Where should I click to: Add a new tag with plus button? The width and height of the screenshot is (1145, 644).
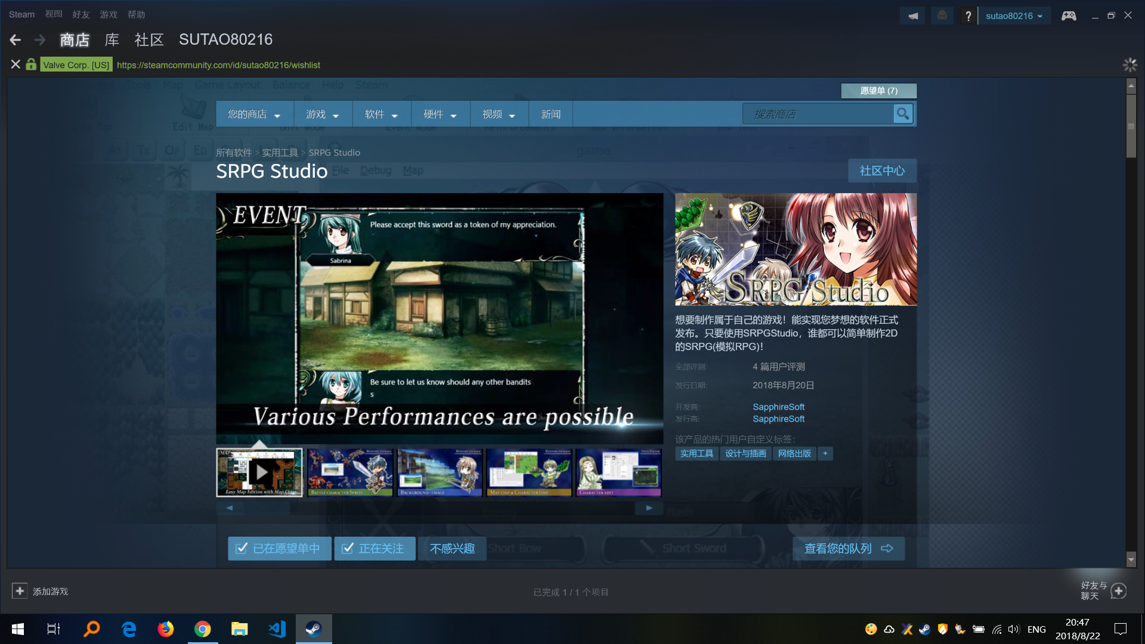tap(825, 454)
